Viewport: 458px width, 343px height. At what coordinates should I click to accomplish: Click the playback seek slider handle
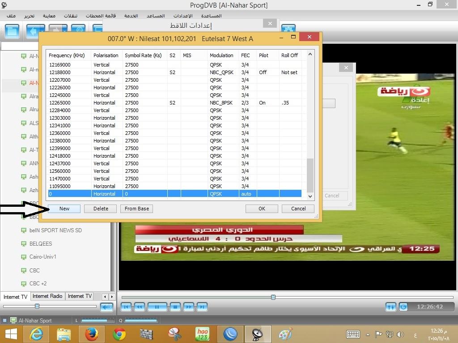pos(273,297)
